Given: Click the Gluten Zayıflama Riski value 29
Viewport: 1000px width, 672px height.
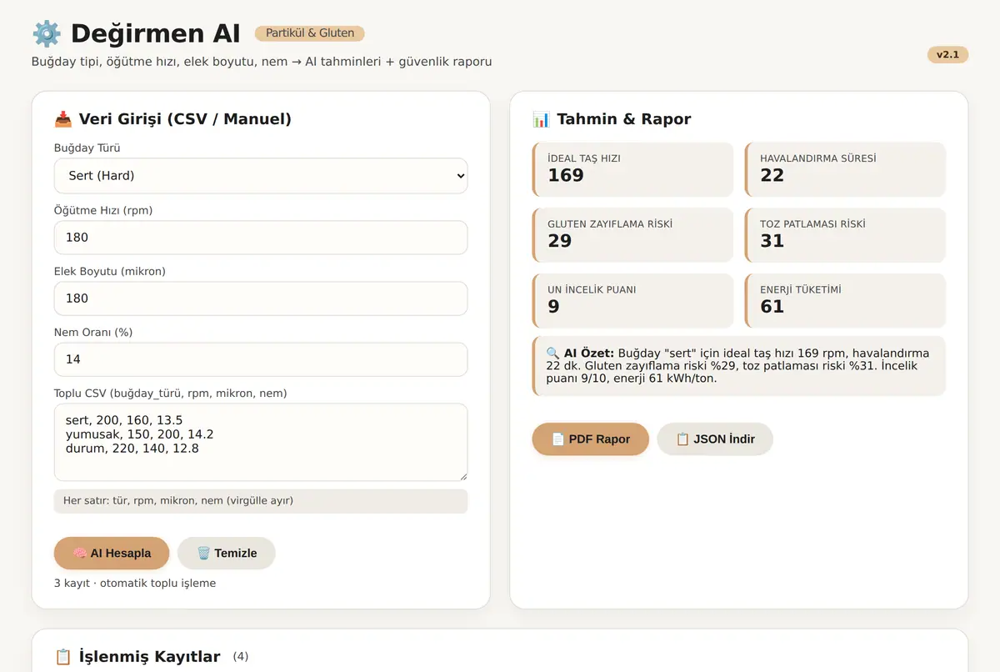Looking at the screenshot, I should point(560,241).
